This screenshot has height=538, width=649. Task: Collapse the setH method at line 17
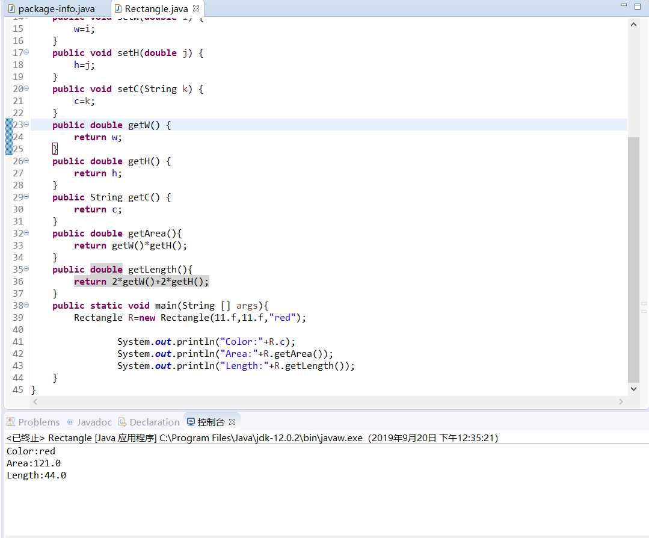26,52
